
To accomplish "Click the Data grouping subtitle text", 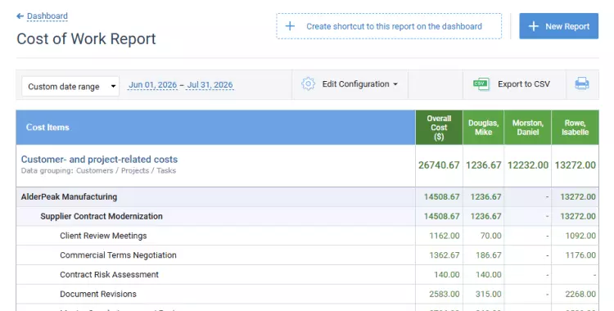I will point(98,170).
